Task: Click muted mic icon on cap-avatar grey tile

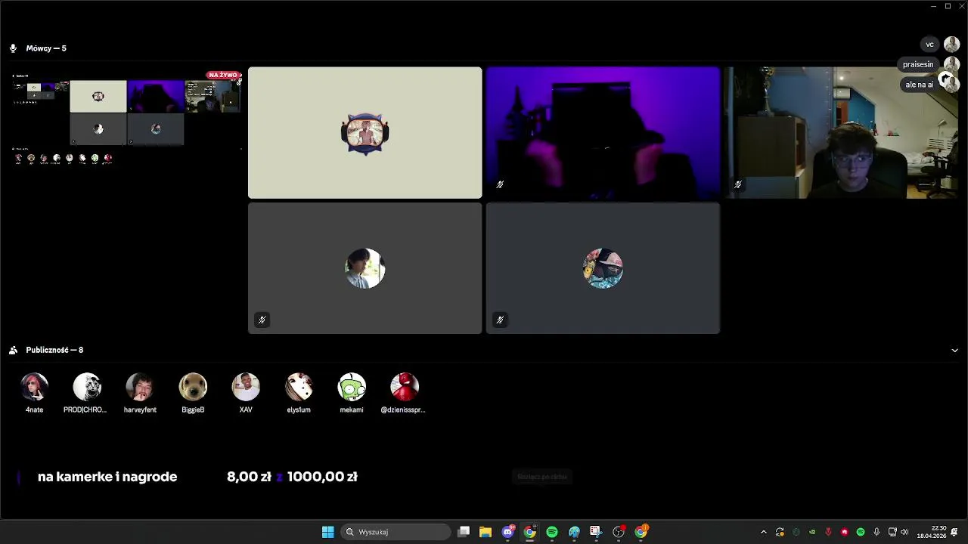Action: [x=500, y=320]
